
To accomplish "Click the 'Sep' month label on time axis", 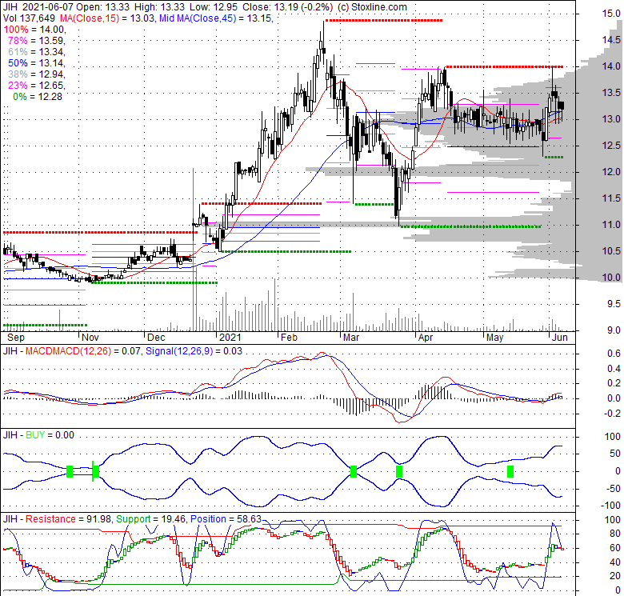I will click(x=16, y=338).
